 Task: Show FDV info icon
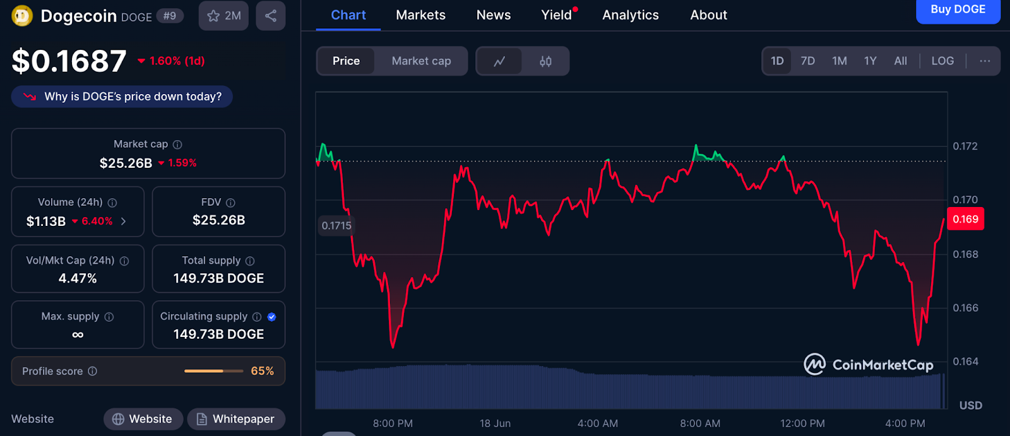[x=230, y=203]
